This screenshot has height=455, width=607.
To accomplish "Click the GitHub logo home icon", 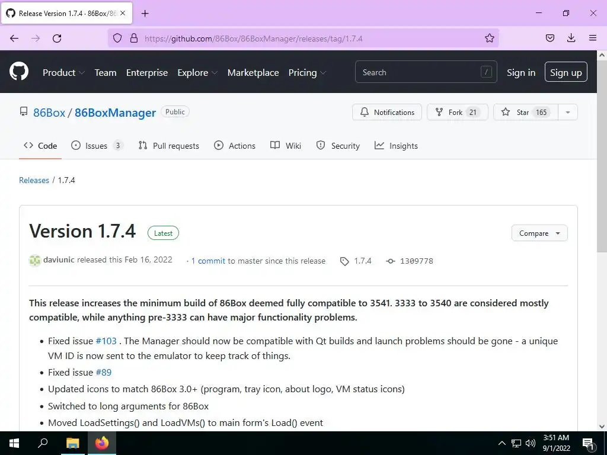I will tap(18, 72).
